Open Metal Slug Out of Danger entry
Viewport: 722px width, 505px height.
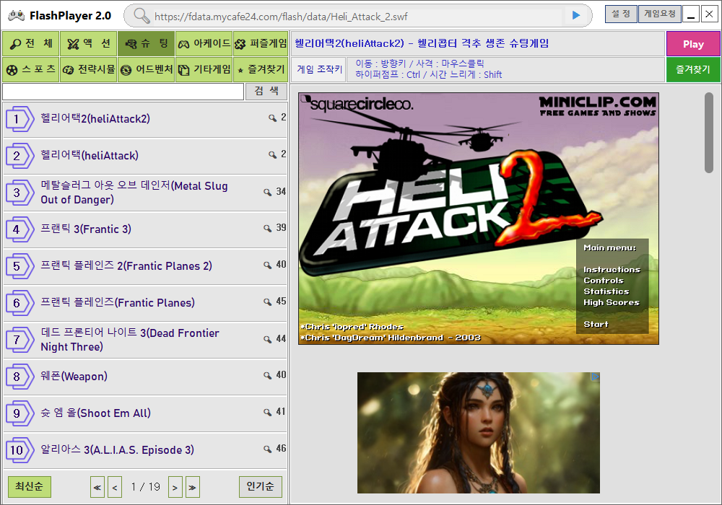coord(144,193)
